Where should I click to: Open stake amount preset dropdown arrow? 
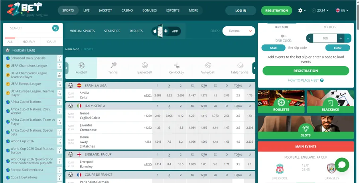tap(348, 38)
